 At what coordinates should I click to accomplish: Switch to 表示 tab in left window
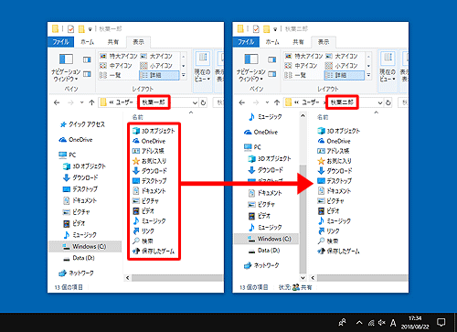(x=138, y=42)
